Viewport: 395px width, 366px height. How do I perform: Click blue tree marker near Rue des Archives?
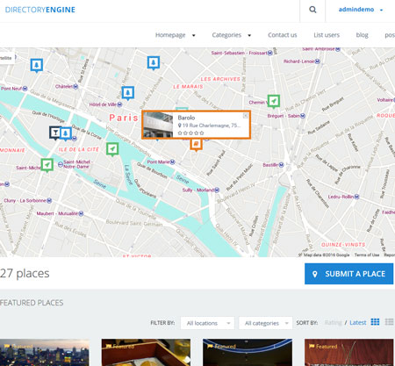(x=154, y=62)
